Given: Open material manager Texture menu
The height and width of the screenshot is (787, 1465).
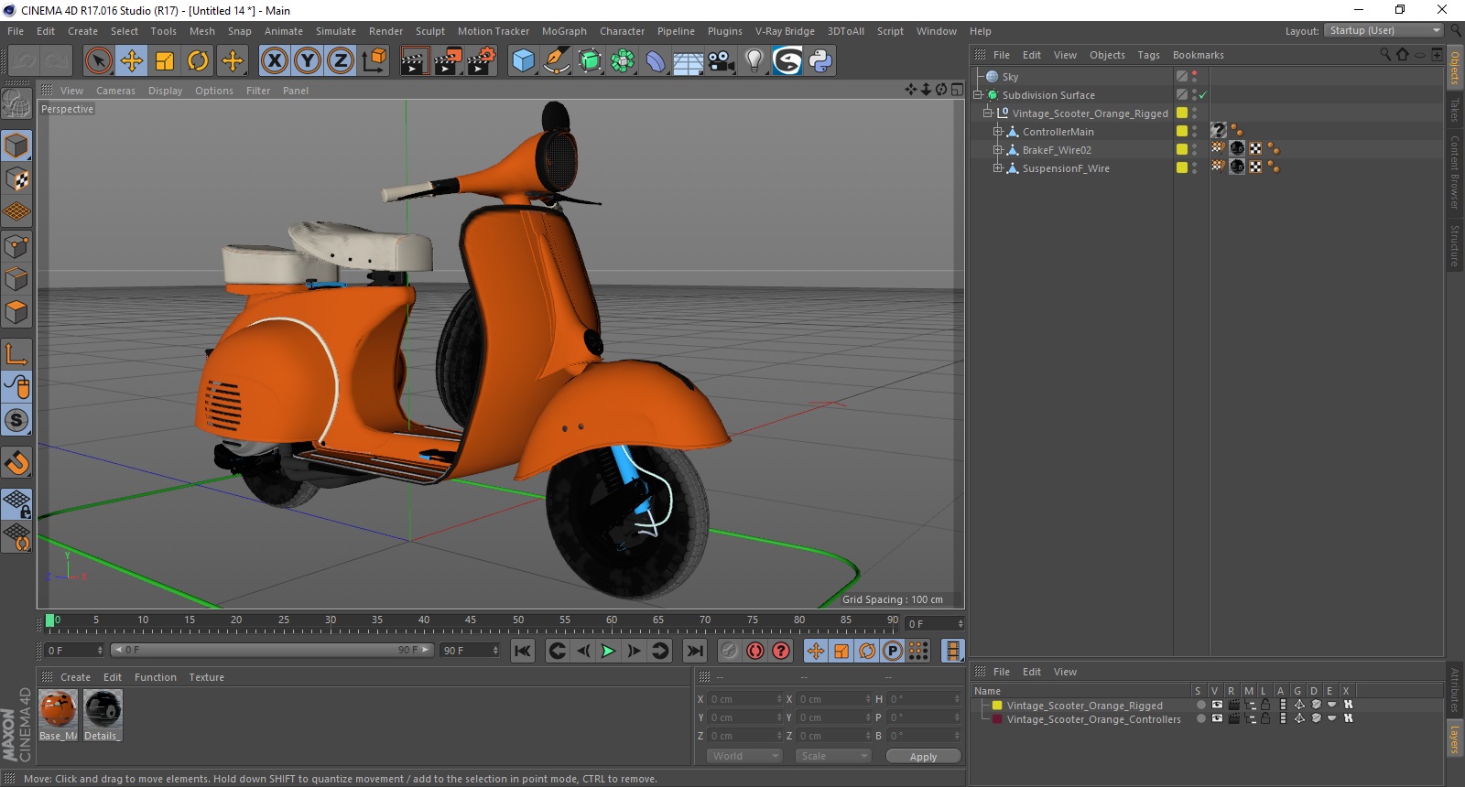Looking at the screenshot, I should (x=206, y=677).
